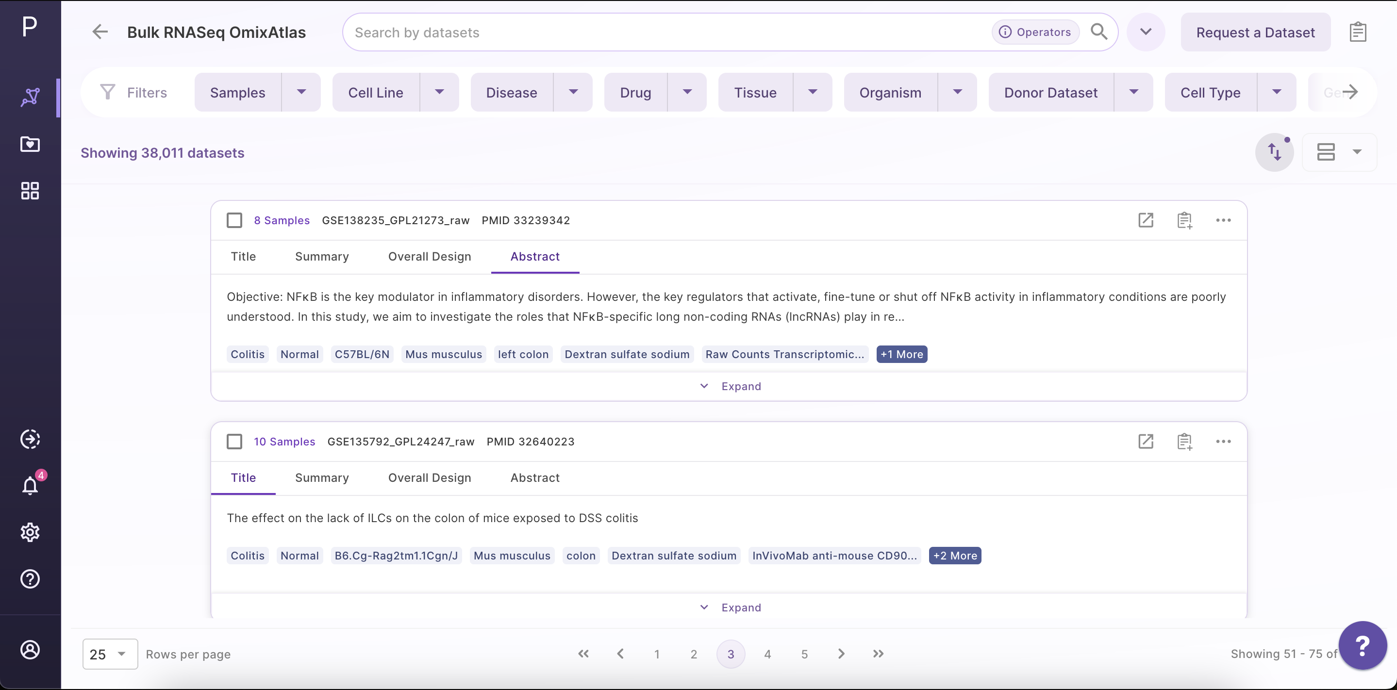Open notifications from the bell icon
Viewport: 1397px width, 690px height.
[x=30, y=485]
